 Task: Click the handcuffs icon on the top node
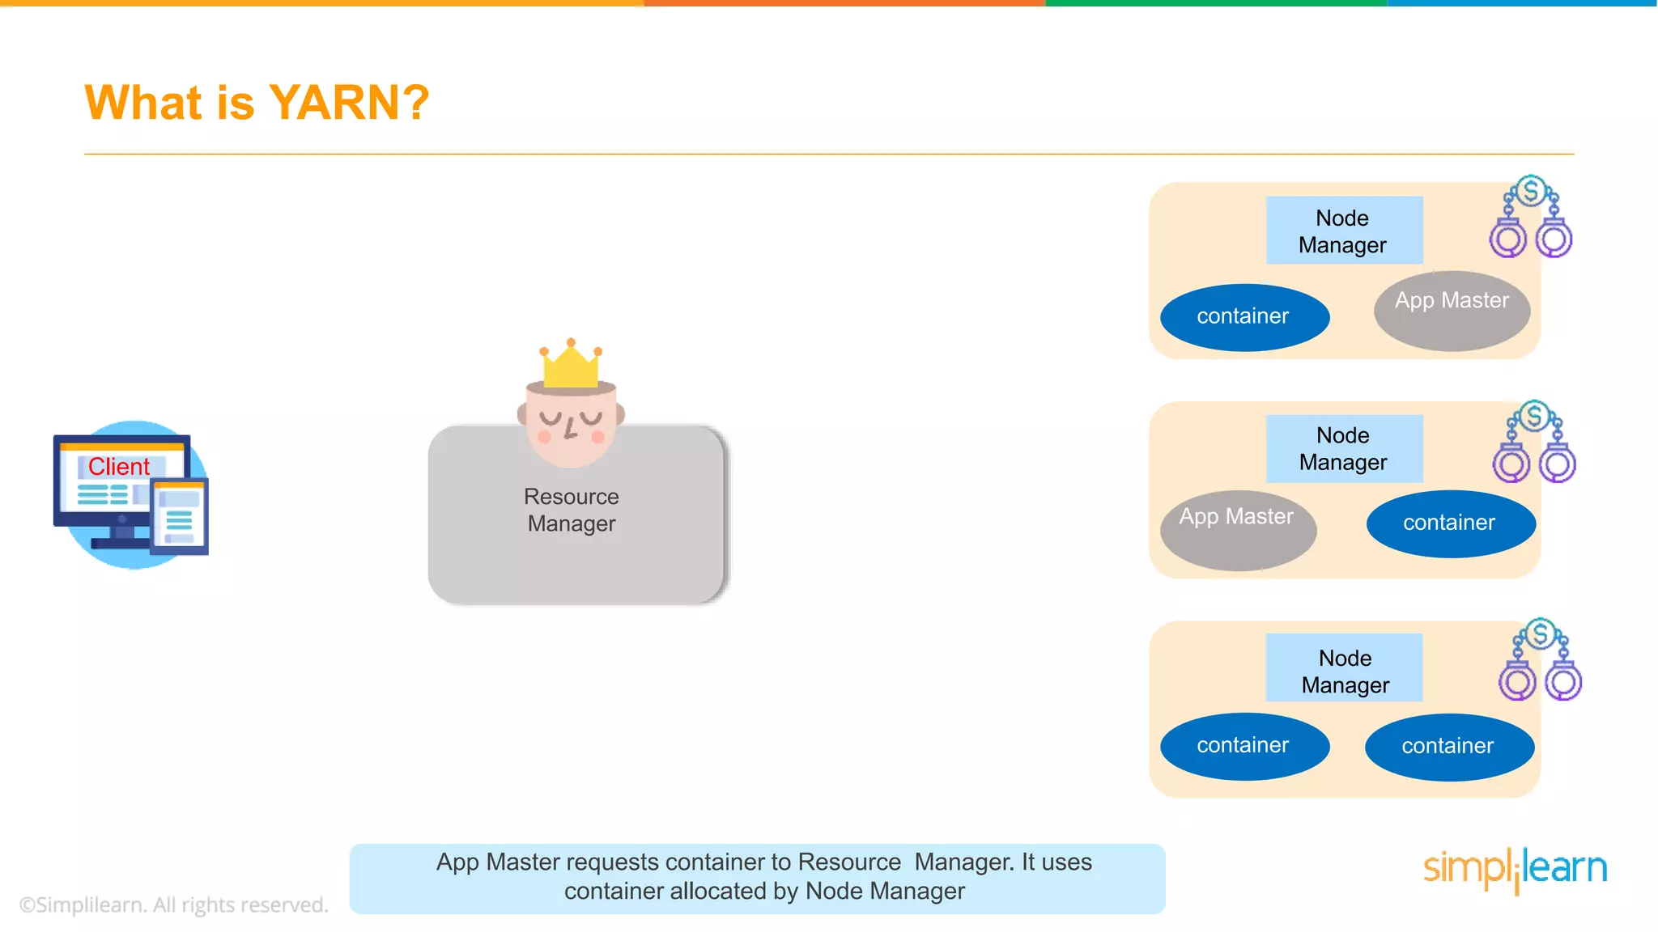(x=1530, y=216)
